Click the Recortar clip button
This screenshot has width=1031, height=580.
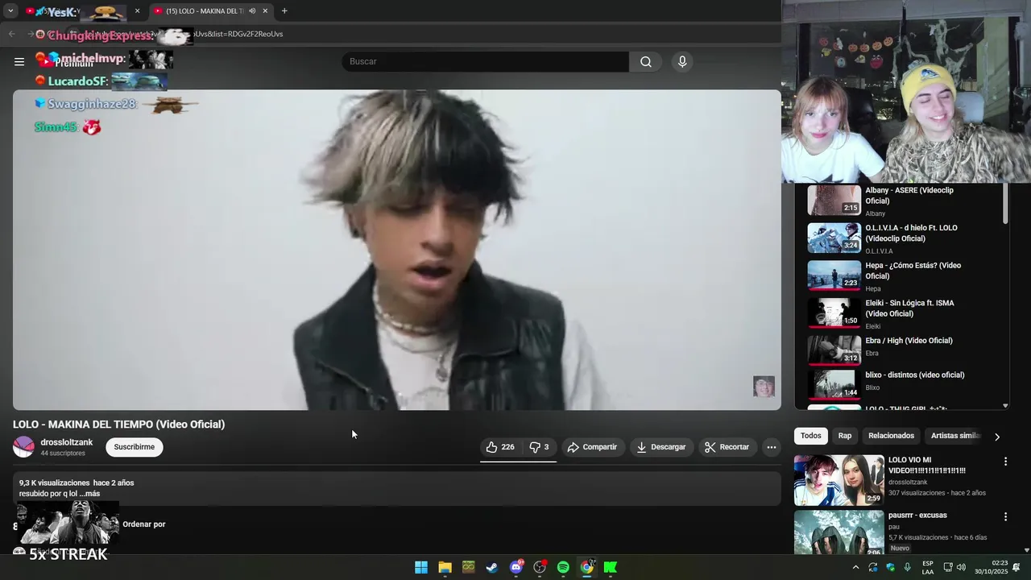[x=727, y=447]
